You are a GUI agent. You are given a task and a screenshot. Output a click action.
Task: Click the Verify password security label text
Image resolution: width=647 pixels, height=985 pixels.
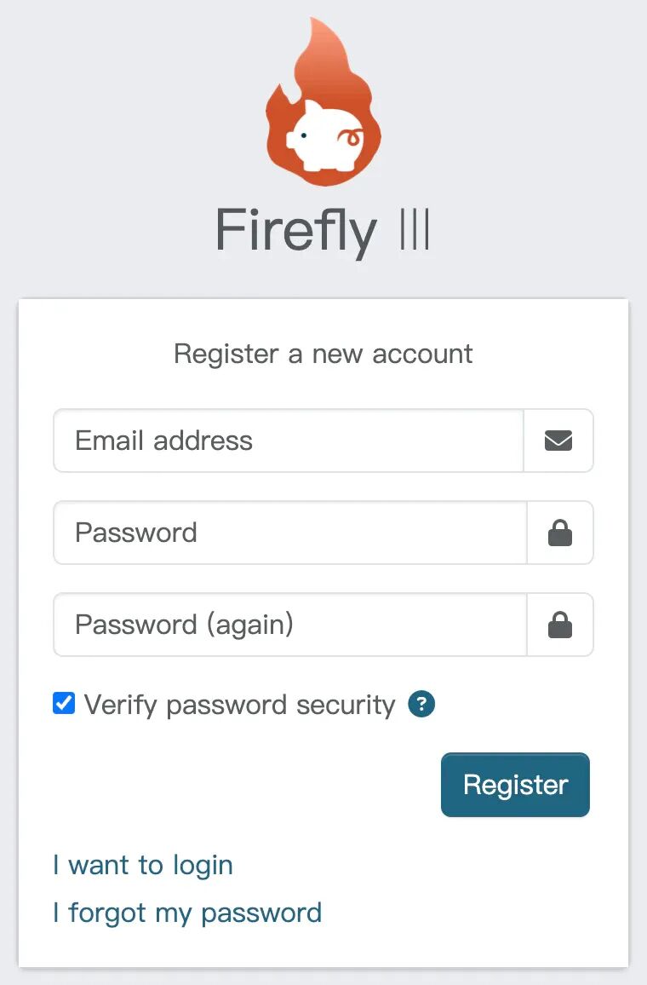240,705
